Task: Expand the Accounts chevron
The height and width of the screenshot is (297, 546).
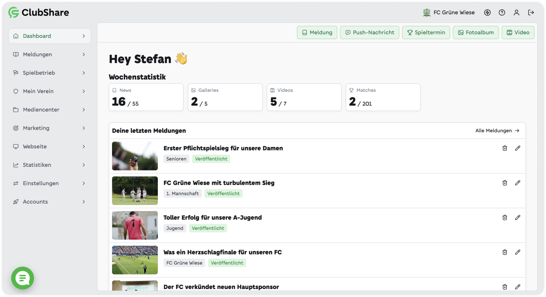Action: [x=84, y=202]
